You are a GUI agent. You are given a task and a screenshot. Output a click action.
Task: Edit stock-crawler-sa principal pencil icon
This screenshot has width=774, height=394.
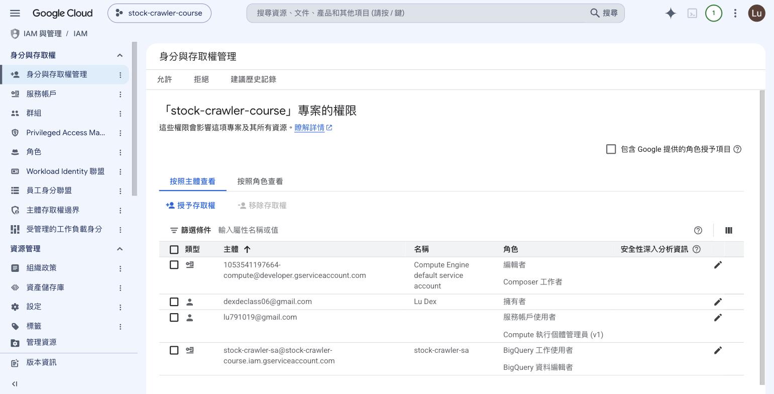(718, 350)
